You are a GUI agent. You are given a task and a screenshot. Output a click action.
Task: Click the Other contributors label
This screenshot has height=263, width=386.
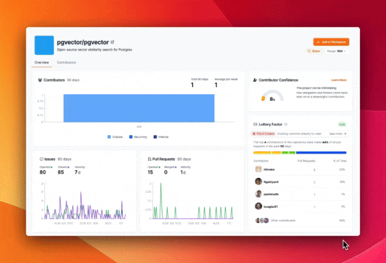tap(283, 220)
